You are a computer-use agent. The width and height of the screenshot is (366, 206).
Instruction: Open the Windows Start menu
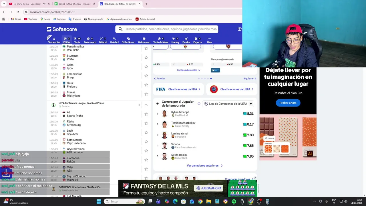(x=99, y=201)
